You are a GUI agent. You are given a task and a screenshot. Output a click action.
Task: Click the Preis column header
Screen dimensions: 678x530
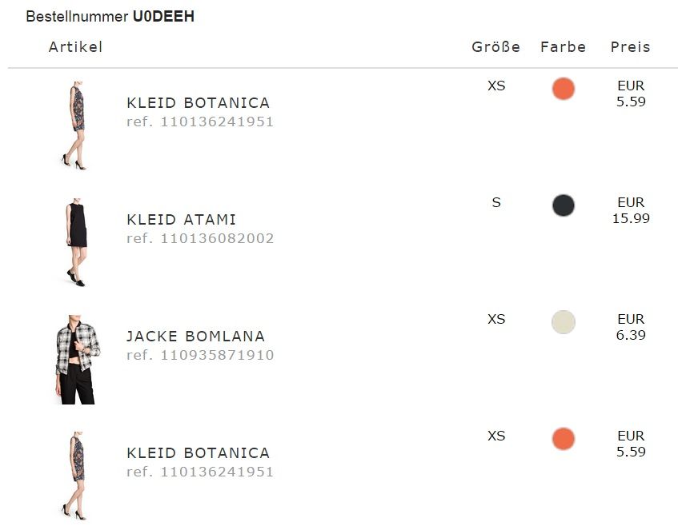pyautogui.click(x=631, y=47)
